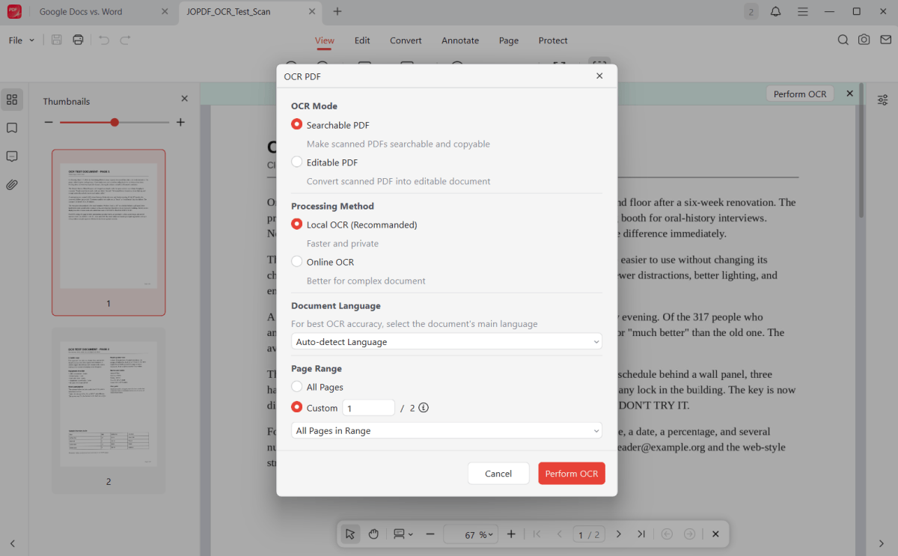The width and height of the screenshot is (898, 556).
Task: Select All Pages radio button
Action: (297, 387)
